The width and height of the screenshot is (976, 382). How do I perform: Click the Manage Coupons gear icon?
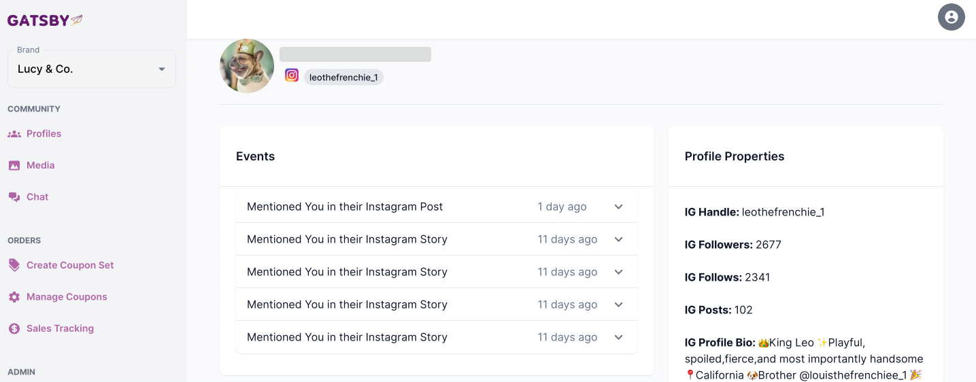[x=14, y=297]
